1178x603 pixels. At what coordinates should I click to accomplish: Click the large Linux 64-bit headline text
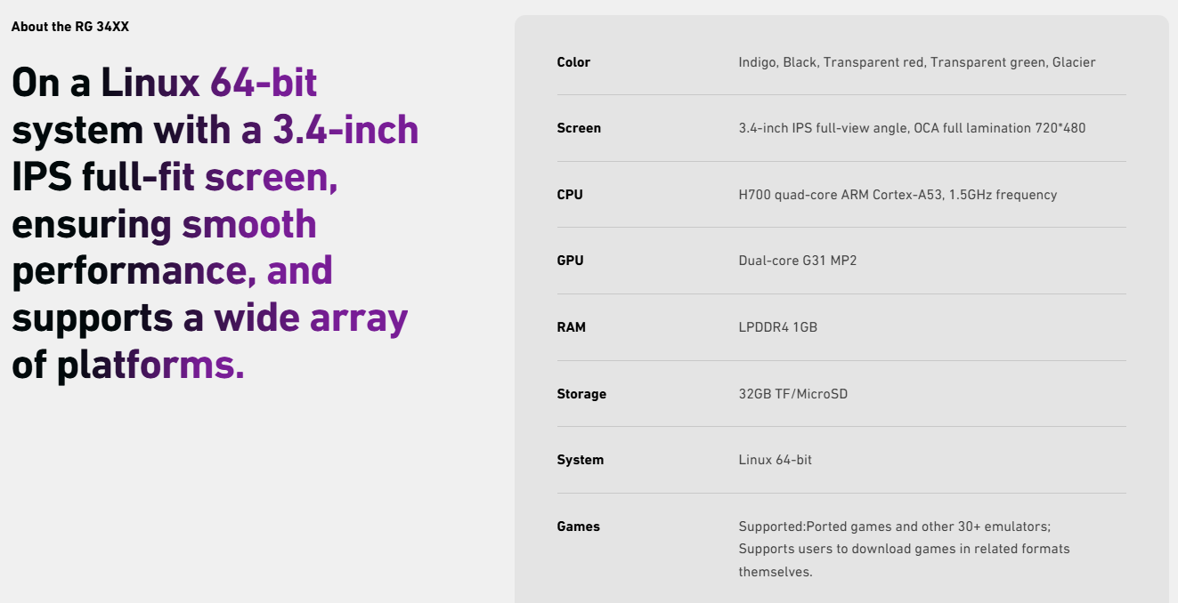[x=215, y=223]
